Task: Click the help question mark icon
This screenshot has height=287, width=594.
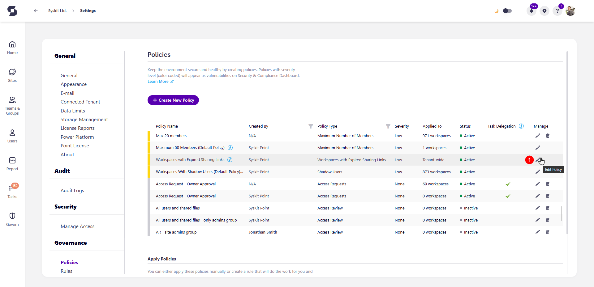Action: click(x=557, y=11)
